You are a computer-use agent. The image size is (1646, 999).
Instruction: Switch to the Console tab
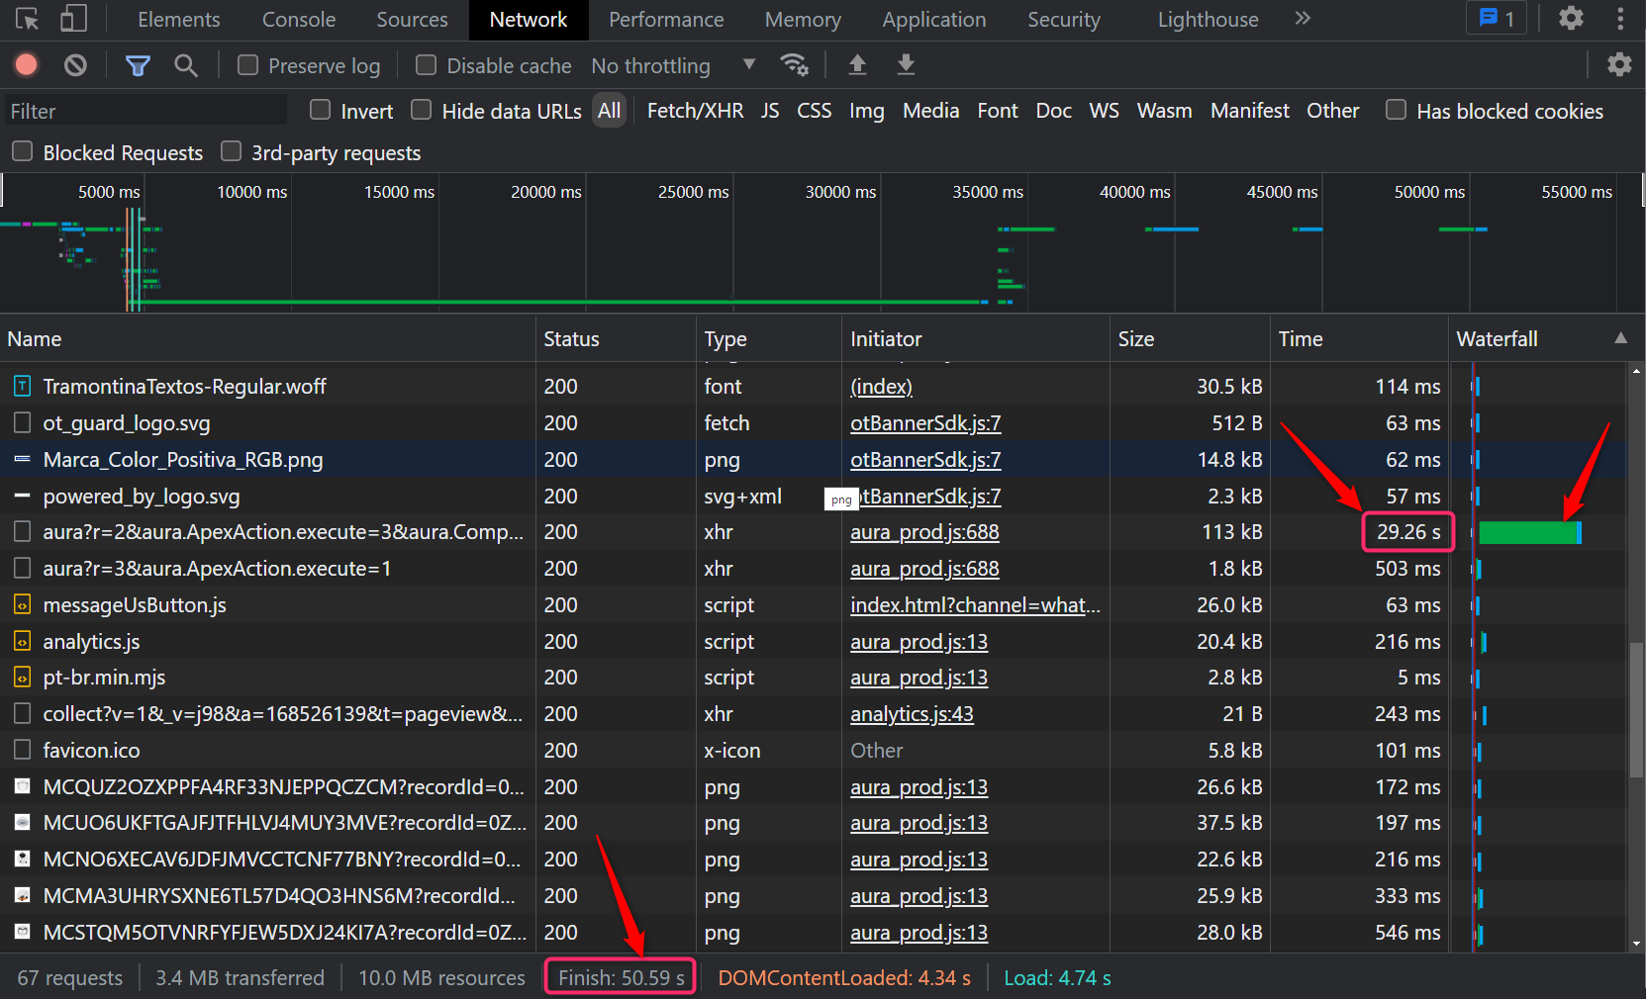(x=298, y=20)
